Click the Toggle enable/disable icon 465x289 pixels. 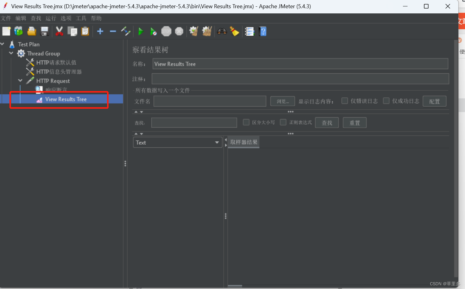(x=126, y=31)
